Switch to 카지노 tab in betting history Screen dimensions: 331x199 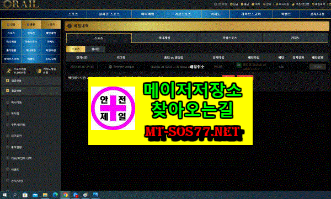tap(295, 38)
